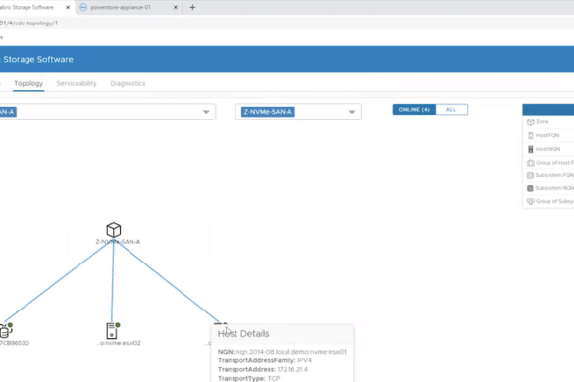Click the Zone legend label

coord(543,122)
